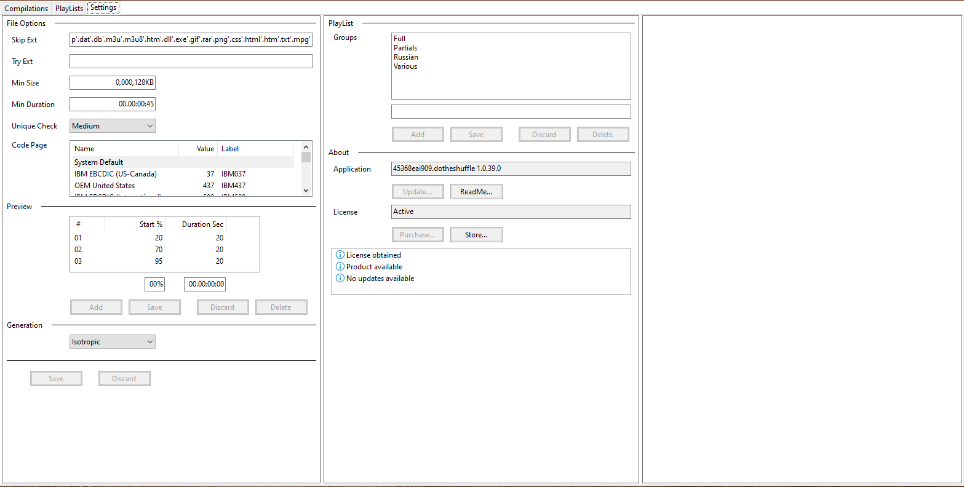
Task: Open the Unique Check Medium dropdown
Action: tap(113, 126)
